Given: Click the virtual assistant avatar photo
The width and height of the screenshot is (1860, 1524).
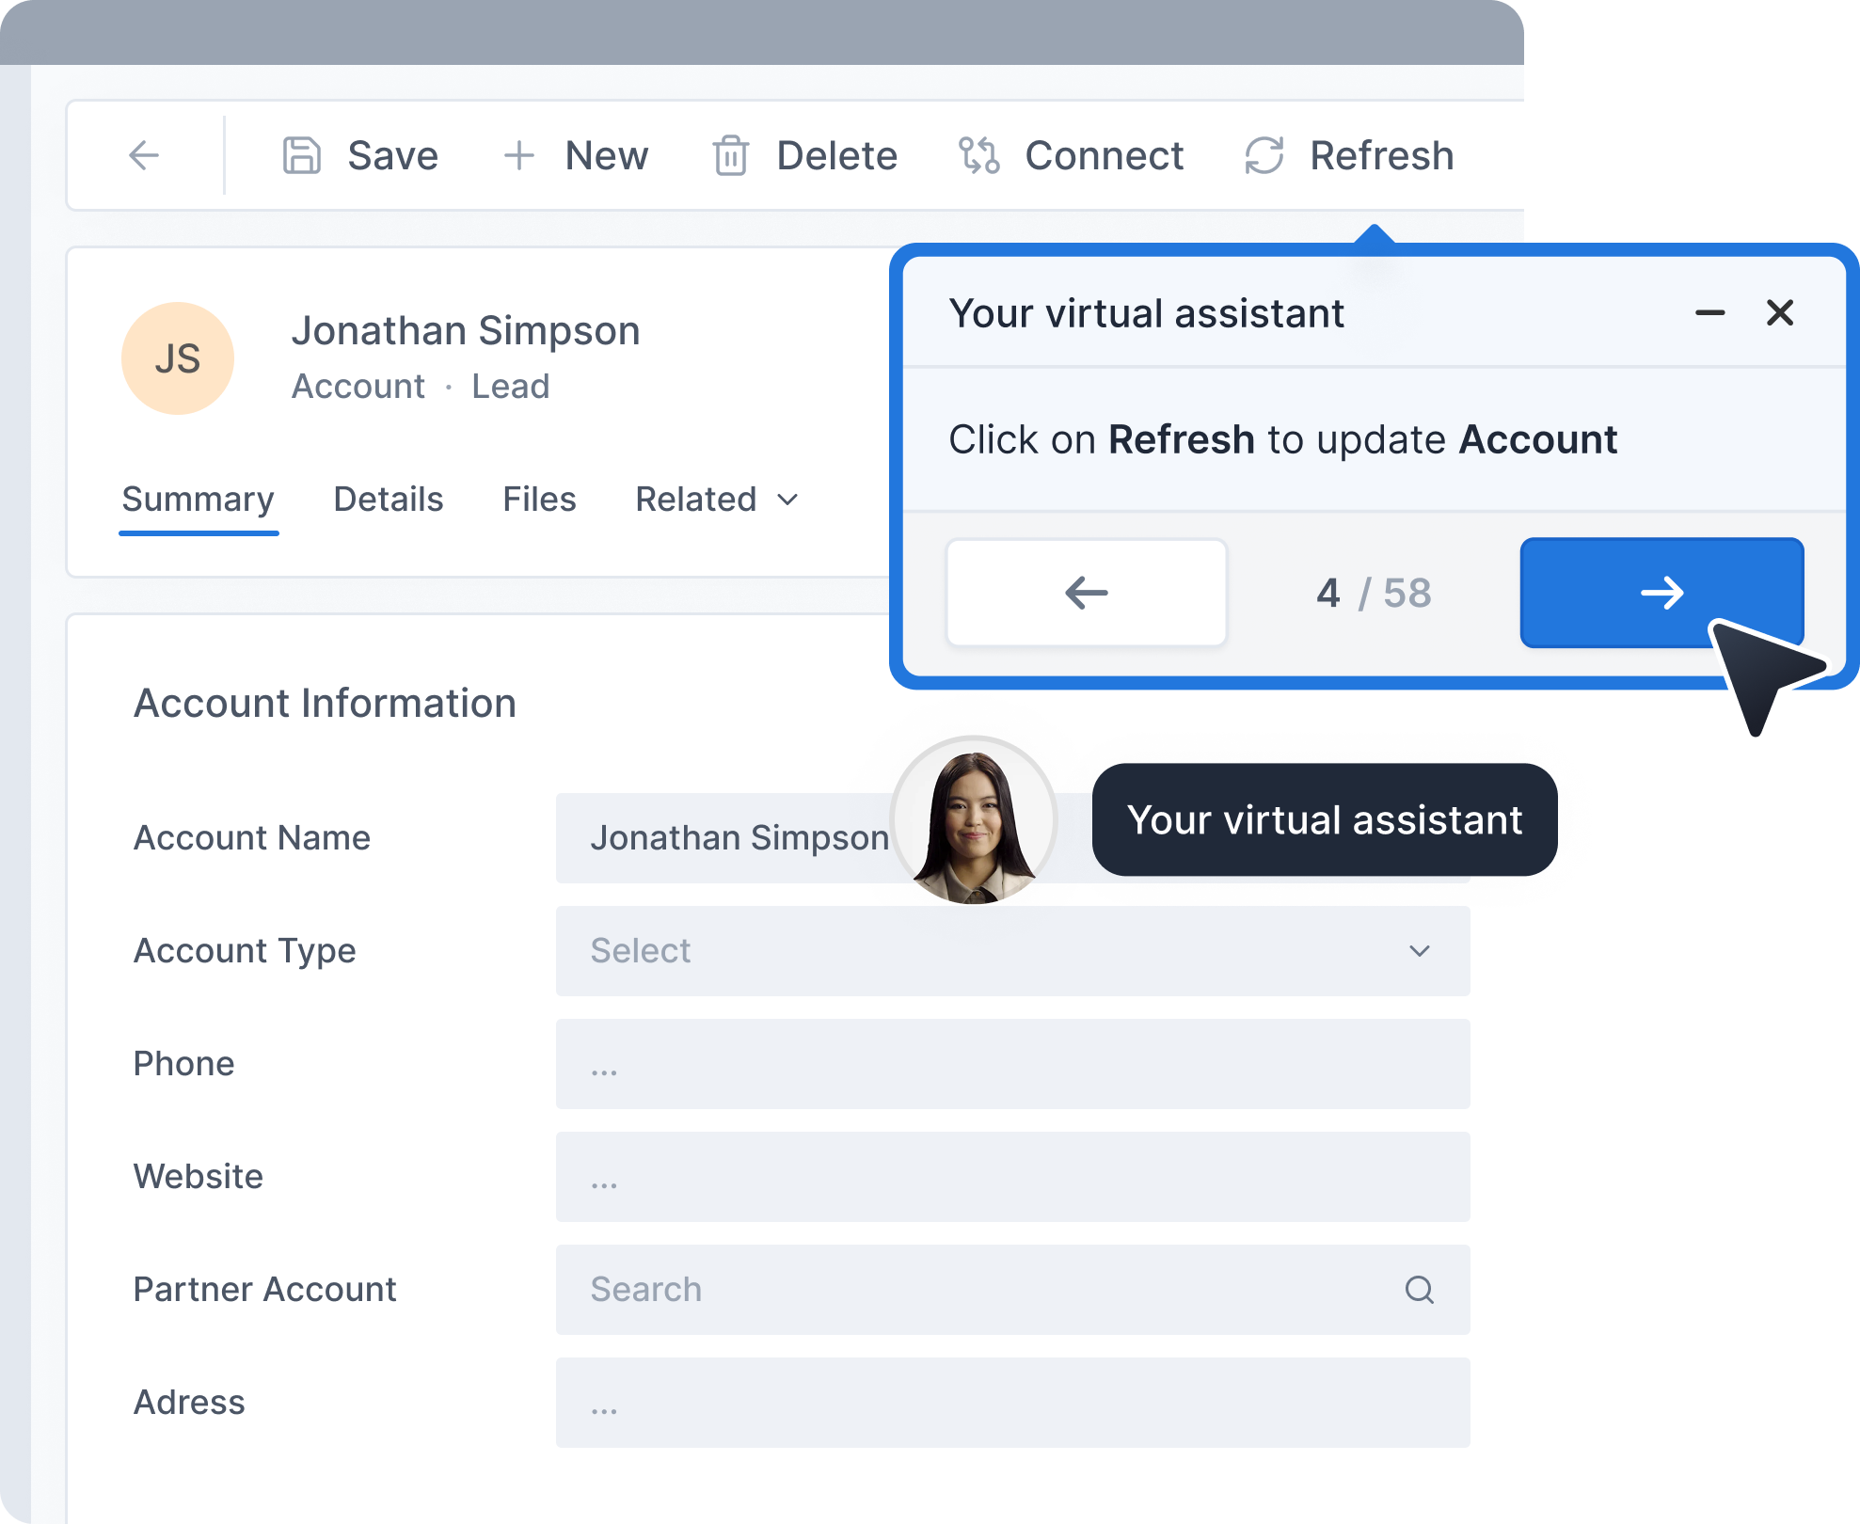Looking at the screenshot, I should point(974,820).
